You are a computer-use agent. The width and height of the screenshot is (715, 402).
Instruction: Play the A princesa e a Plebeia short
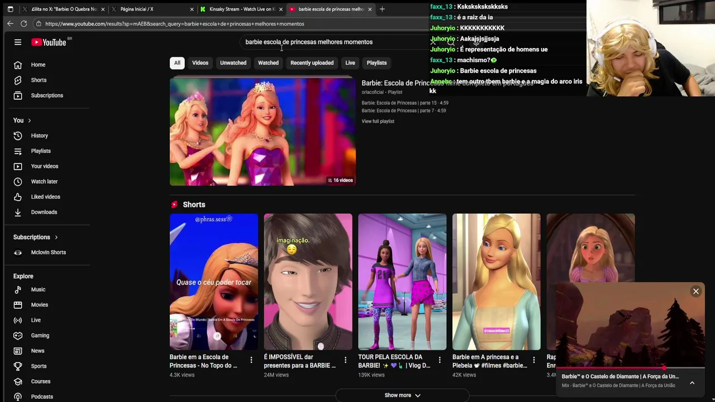tap(496, 282)
